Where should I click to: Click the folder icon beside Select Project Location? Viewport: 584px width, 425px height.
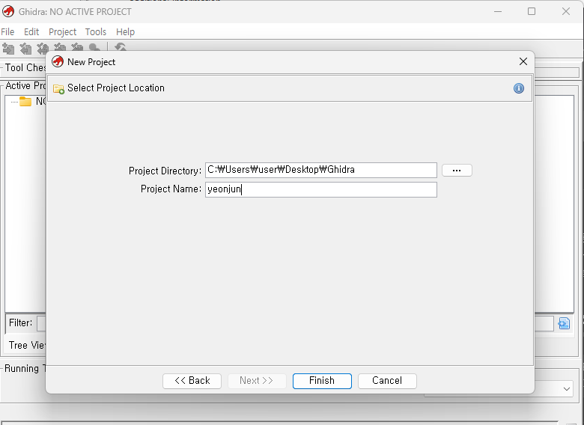(58, 88)
